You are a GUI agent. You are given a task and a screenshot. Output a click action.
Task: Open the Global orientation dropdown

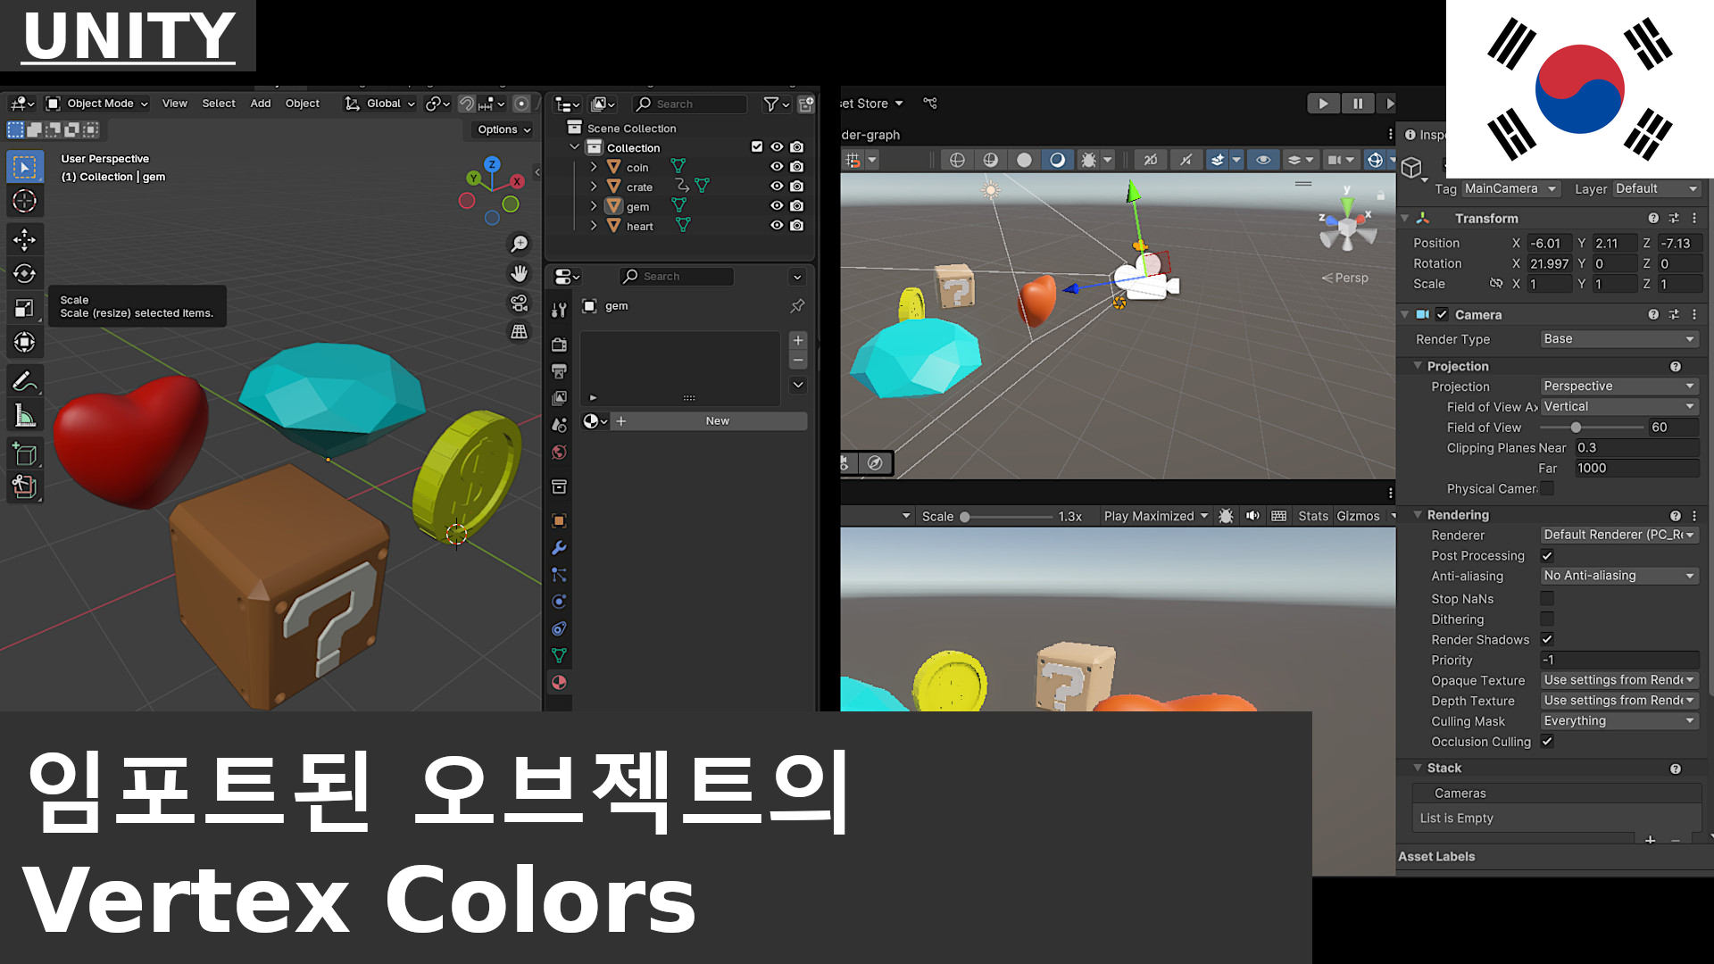click(x=380, y=104)
